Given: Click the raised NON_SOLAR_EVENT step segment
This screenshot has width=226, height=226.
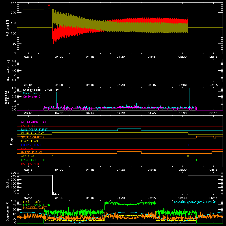Looking at the screenshot, I should point(129,129).
